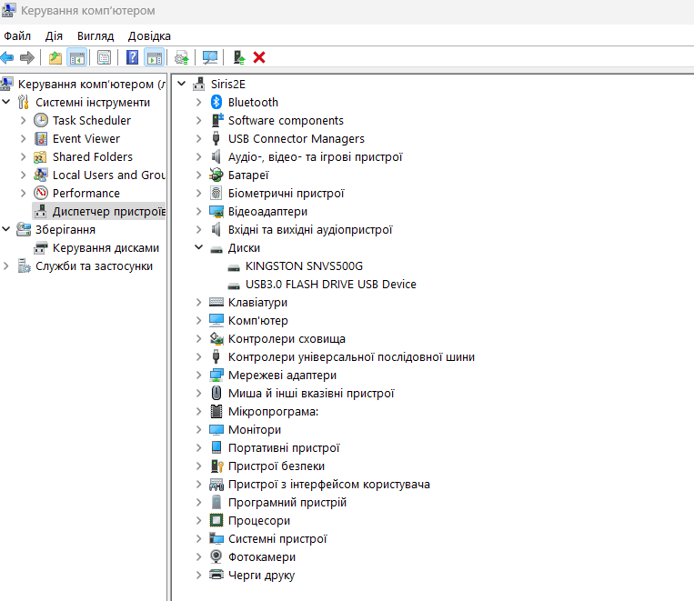Click the Клавіатури keyboard icon
Viewport: 694px width, 601px height.
click(216, 302)
